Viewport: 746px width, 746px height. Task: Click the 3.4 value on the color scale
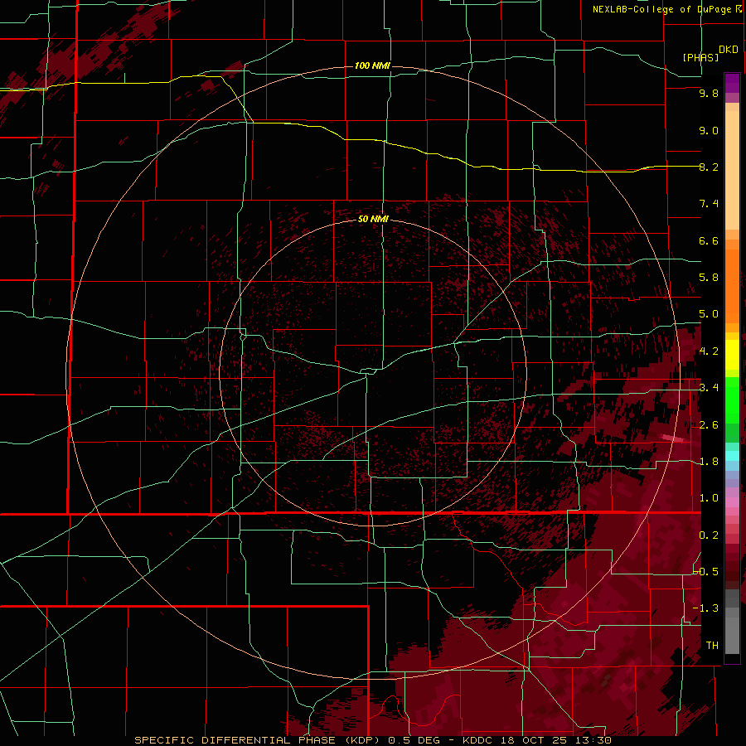709,388
